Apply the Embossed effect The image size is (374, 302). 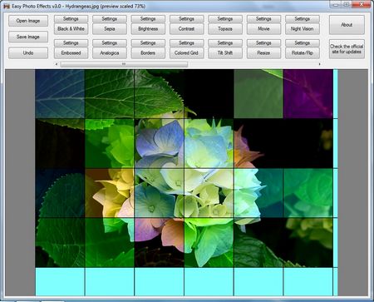tap(71, 53)
